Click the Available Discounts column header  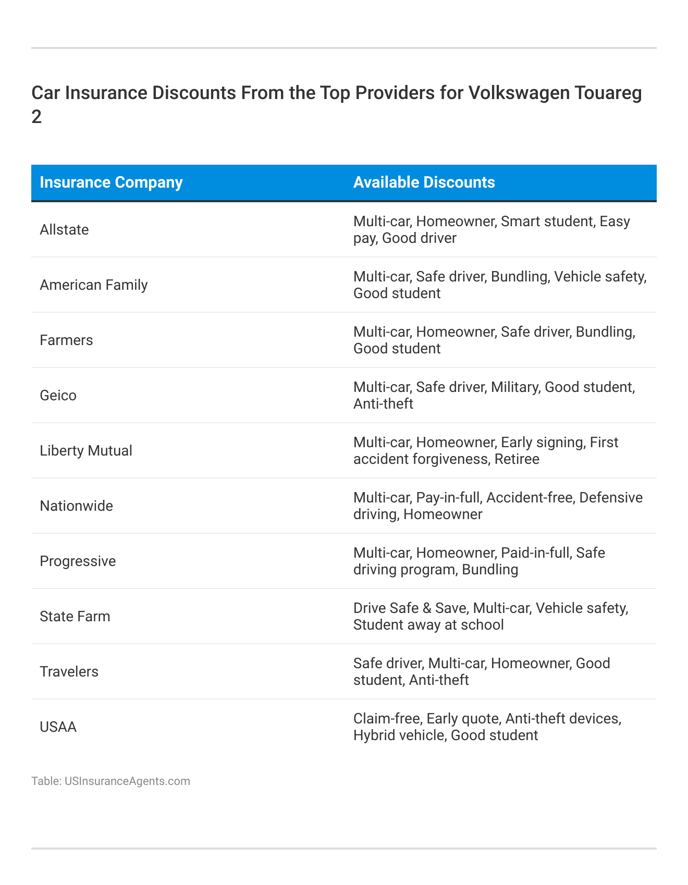424,182
